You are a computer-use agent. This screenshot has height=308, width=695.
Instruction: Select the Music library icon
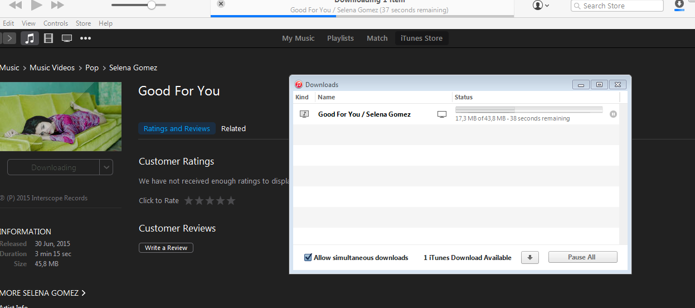pyautogui.click(x=30, y=38)
